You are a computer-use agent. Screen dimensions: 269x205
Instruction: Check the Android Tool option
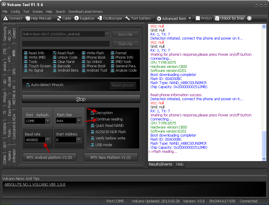84,70
